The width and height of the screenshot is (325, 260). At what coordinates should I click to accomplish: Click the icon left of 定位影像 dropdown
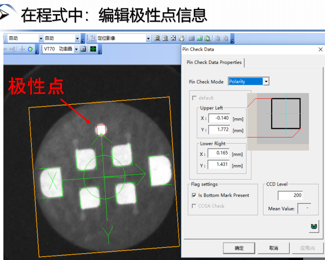pos(93,38)
